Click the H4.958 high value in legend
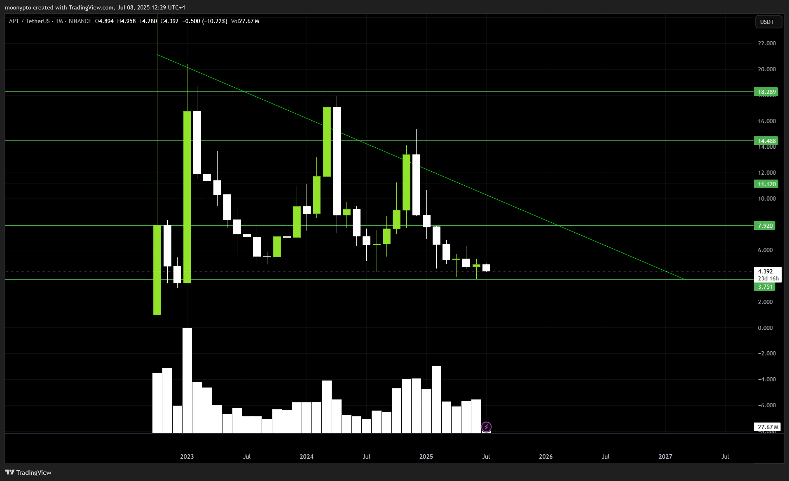 point(126,21)
